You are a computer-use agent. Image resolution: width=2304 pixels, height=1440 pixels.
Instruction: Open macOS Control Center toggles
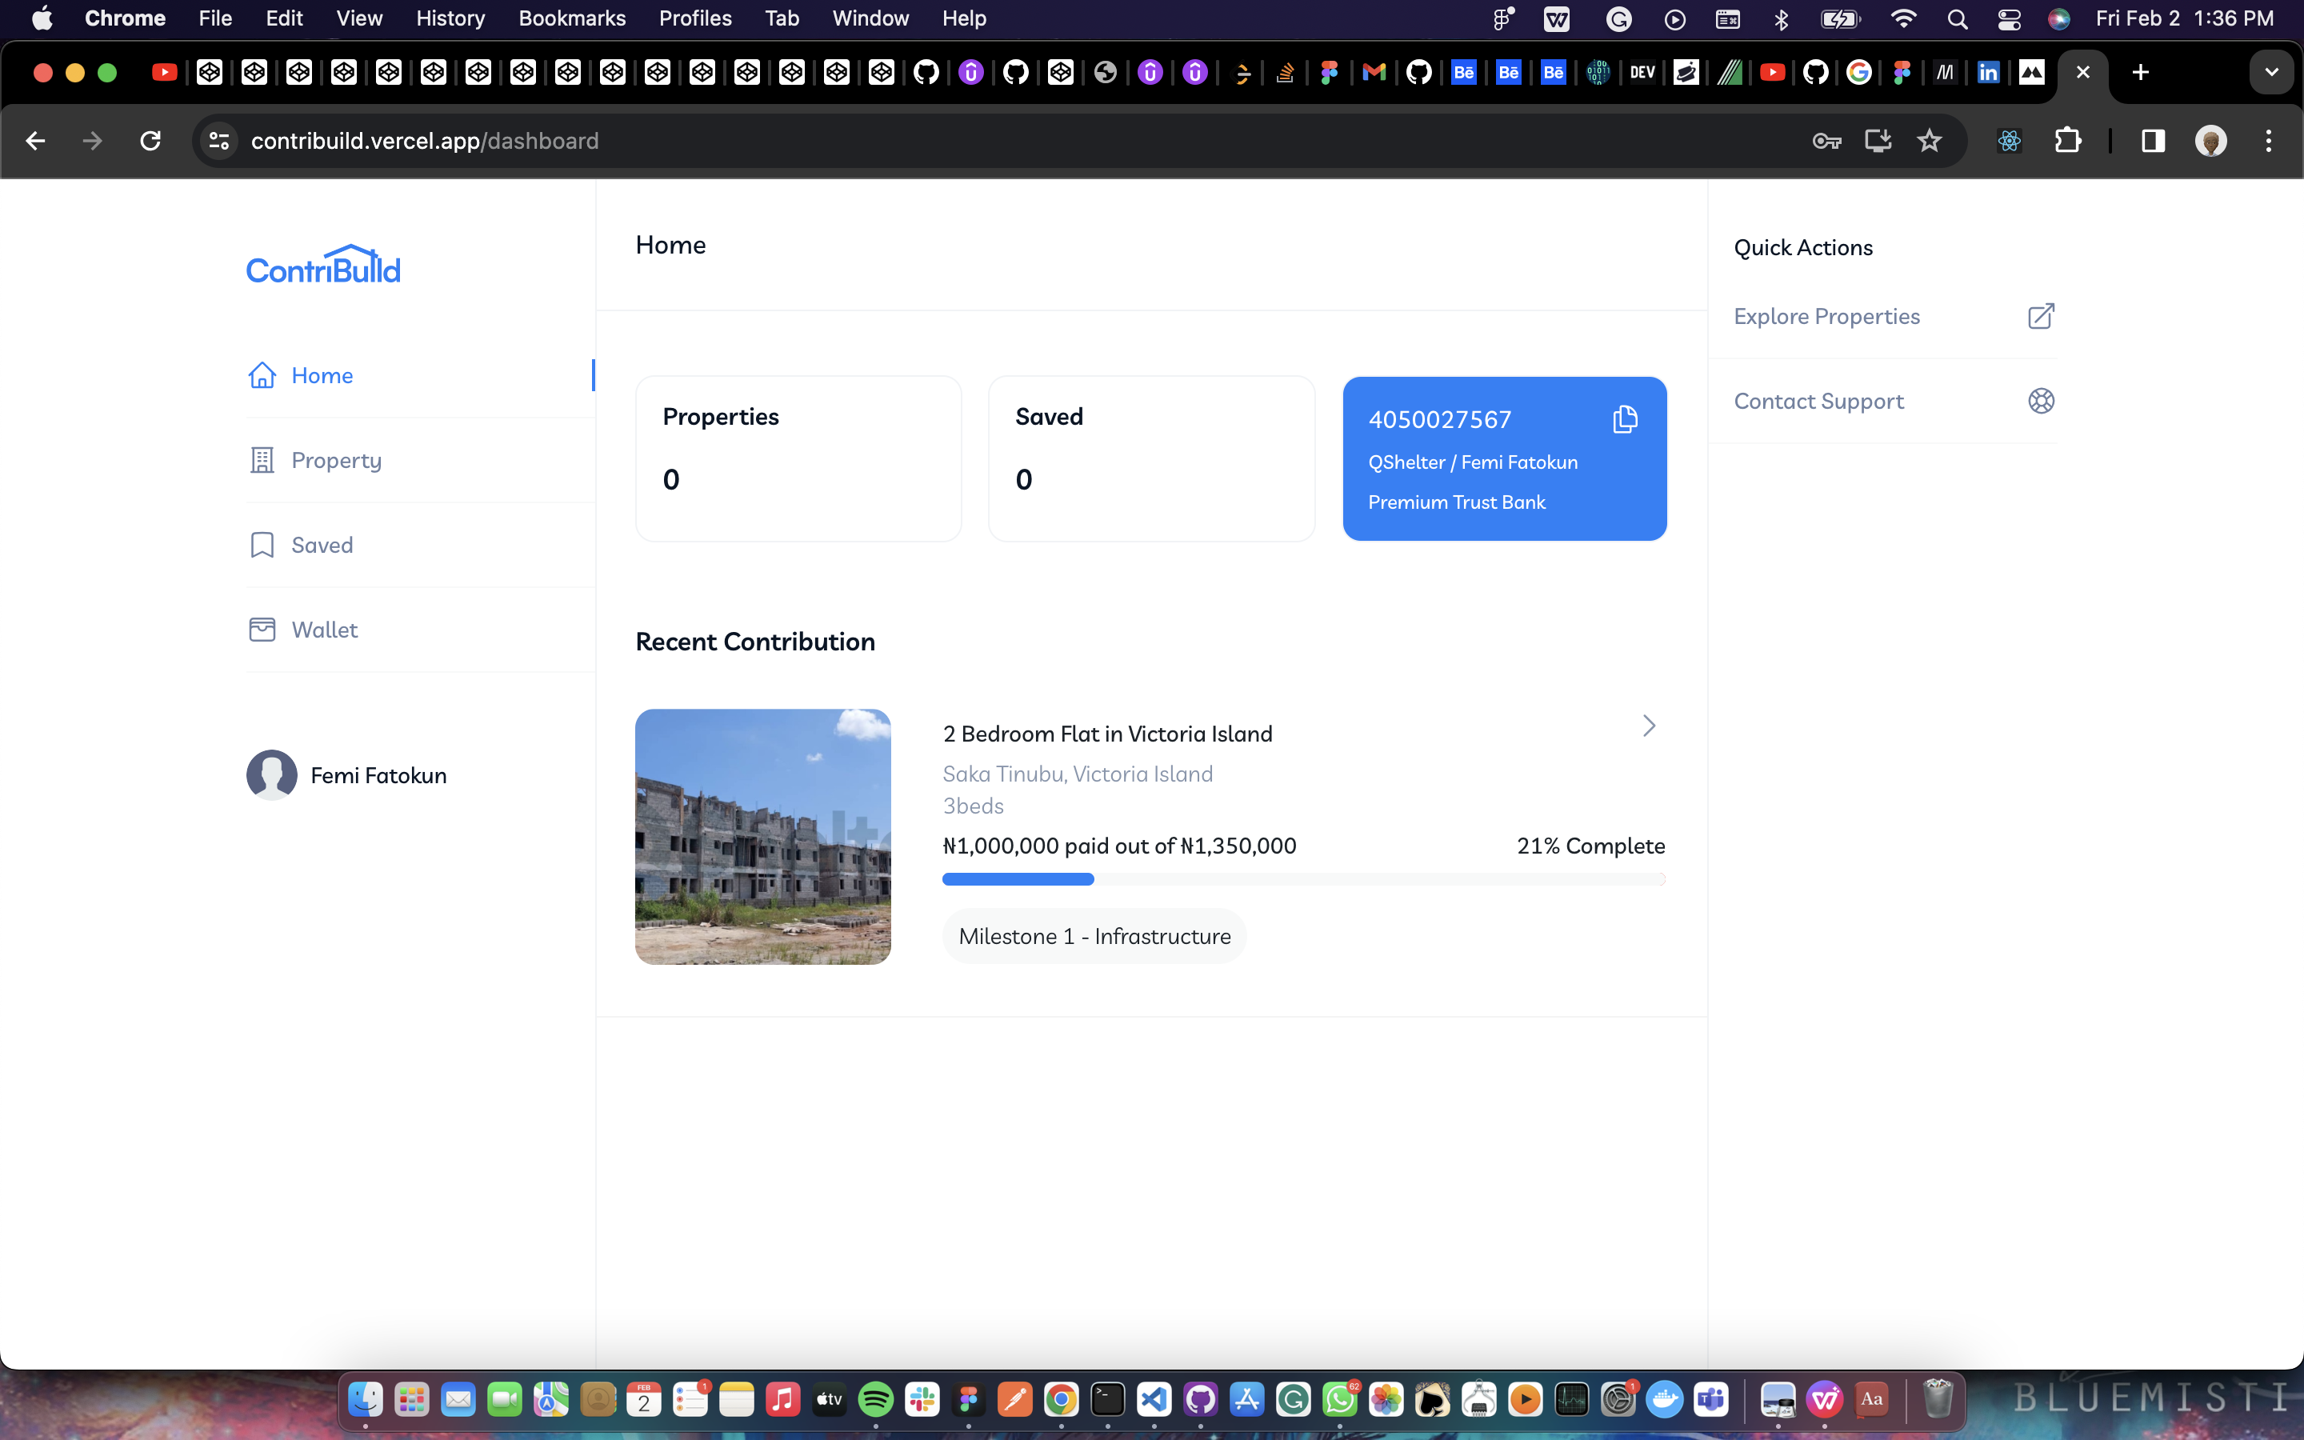click(x=2009, y=19)
